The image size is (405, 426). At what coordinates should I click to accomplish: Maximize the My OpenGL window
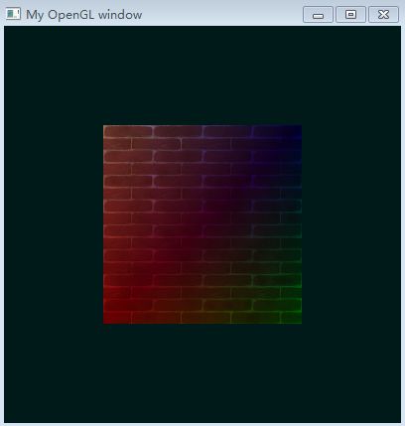pos(350,15)
